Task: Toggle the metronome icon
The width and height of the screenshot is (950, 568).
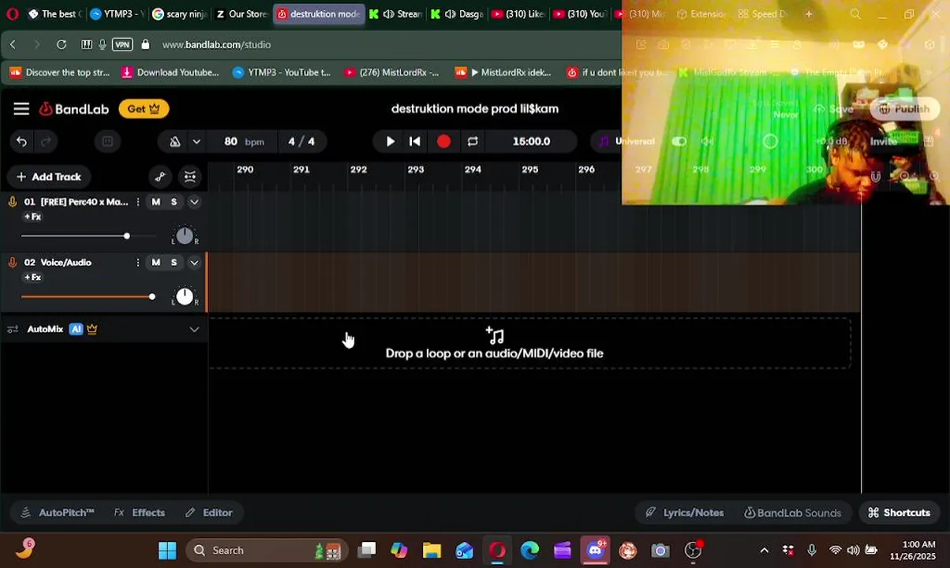Action: pos(175,142)
